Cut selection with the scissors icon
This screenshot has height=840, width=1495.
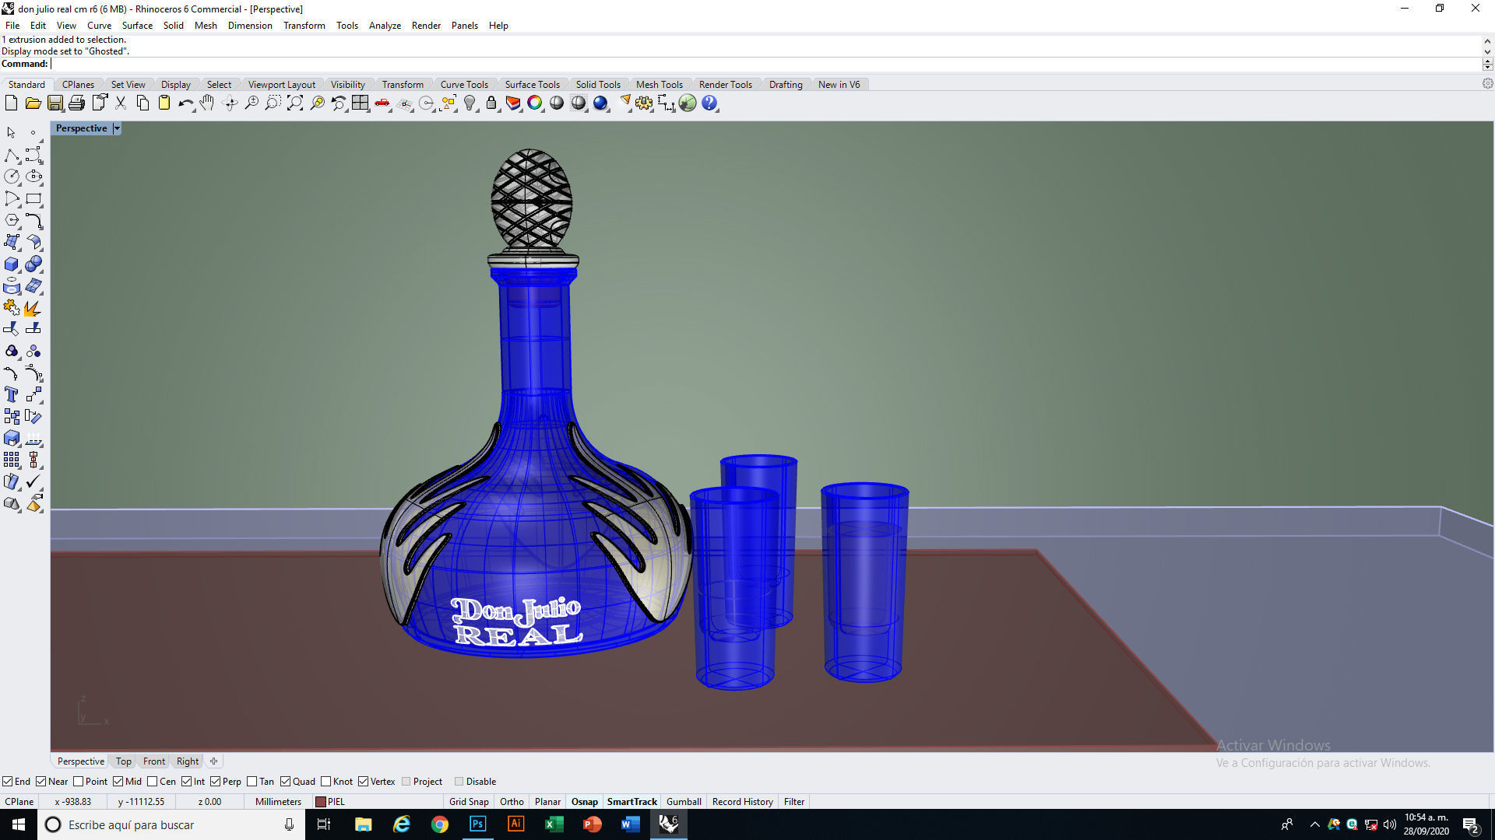(121, 103)
